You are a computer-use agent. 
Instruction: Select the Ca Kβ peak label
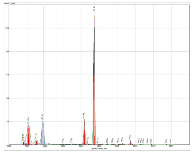84,115
